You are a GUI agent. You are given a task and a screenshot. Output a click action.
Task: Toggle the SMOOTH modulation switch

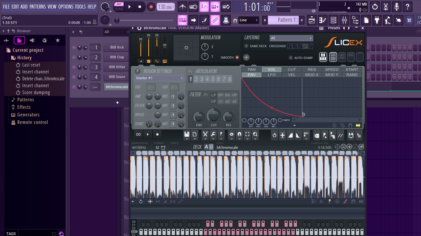click(237, 57)
